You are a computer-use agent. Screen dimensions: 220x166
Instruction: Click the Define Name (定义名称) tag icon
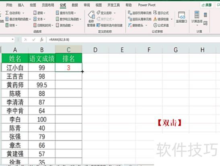coord(99,13)
